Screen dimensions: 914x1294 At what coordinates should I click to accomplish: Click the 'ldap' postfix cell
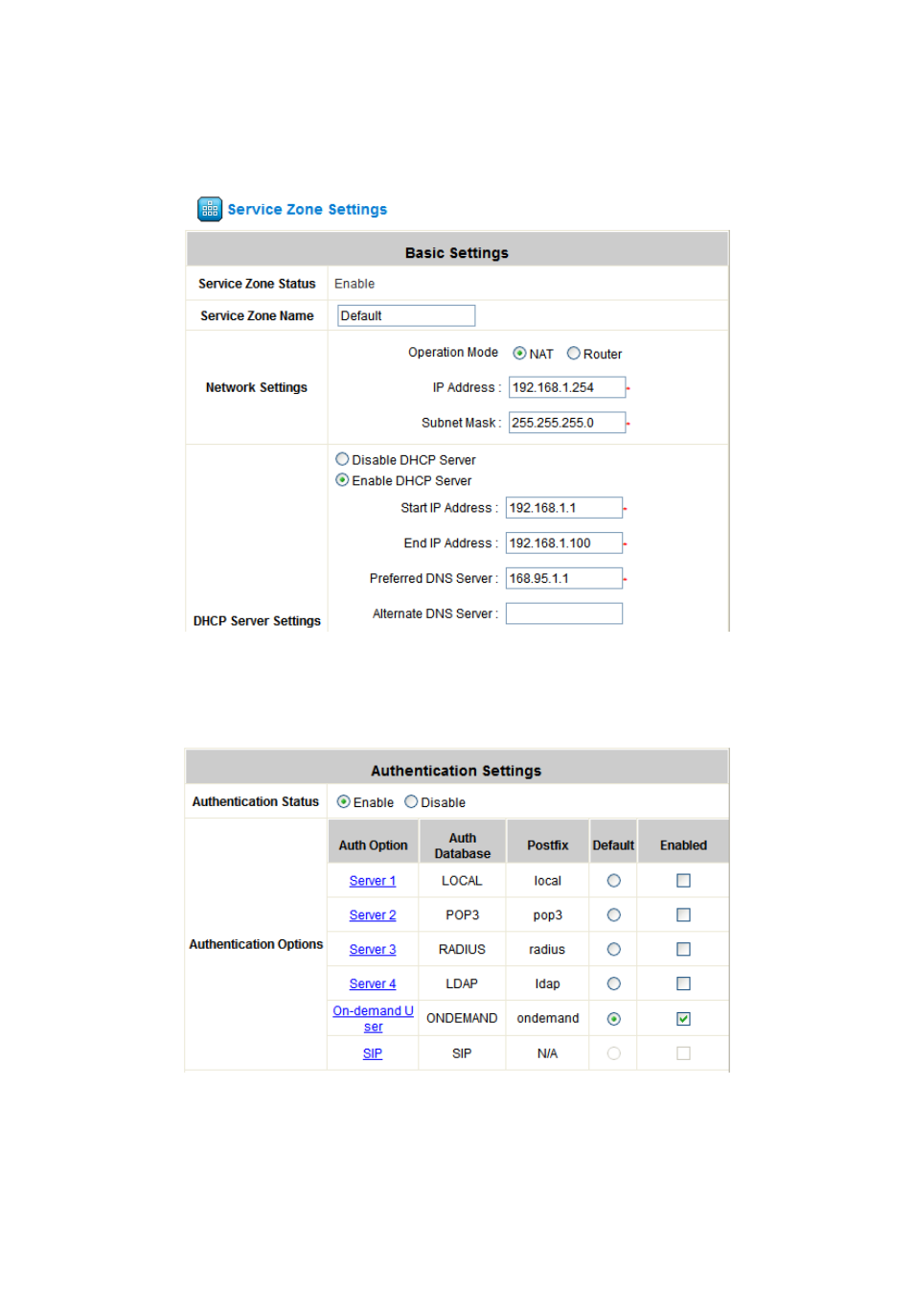tap(548, 983)
